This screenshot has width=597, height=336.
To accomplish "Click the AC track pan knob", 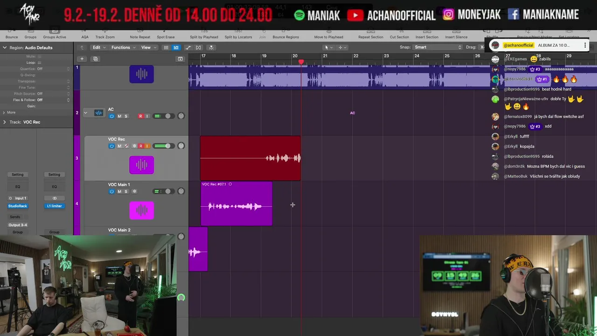I will [x=181, y=116].
